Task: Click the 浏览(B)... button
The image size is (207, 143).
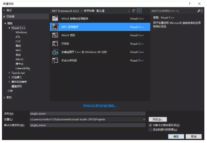Action: (x=158, y=119)
